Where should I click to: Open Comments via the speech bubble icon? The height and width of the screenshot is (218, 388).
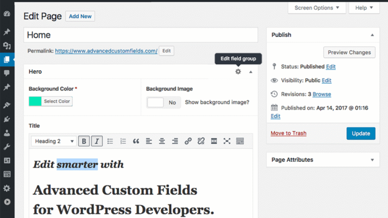pyautogui.click(x=7, y=73)
